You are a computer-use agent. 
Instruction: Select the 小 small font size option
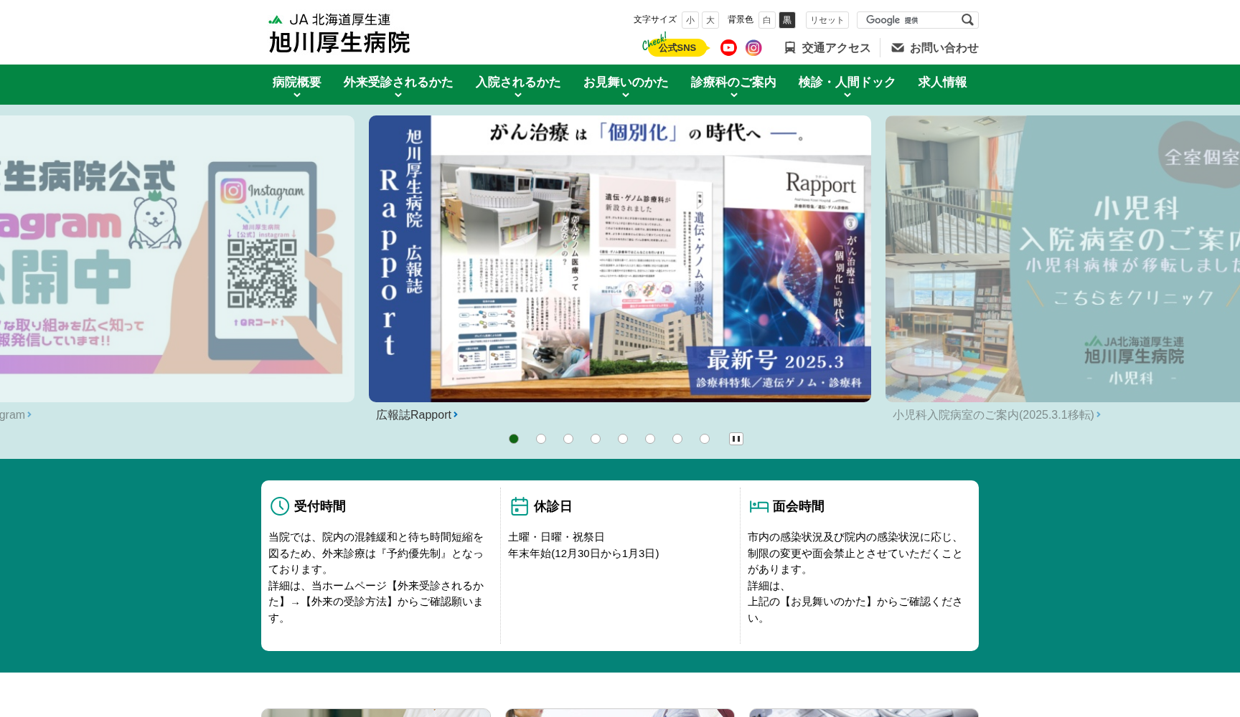click(690, 19)
